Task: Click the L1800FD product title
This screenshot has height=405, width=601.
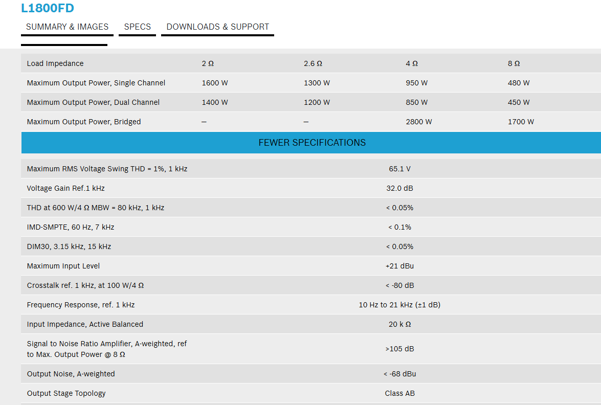Action: pos(47,8)
